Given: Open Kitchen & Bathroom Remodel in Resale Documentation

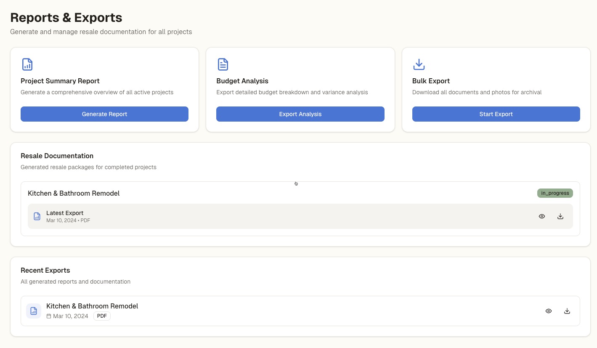Looking at the screenshot, I should coord(74,193).
